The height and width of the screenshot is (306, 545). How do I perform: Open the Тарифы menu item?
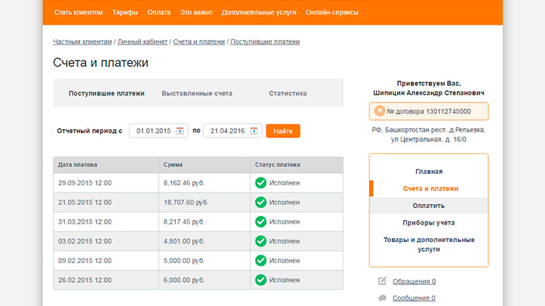[x=125, y=12]
